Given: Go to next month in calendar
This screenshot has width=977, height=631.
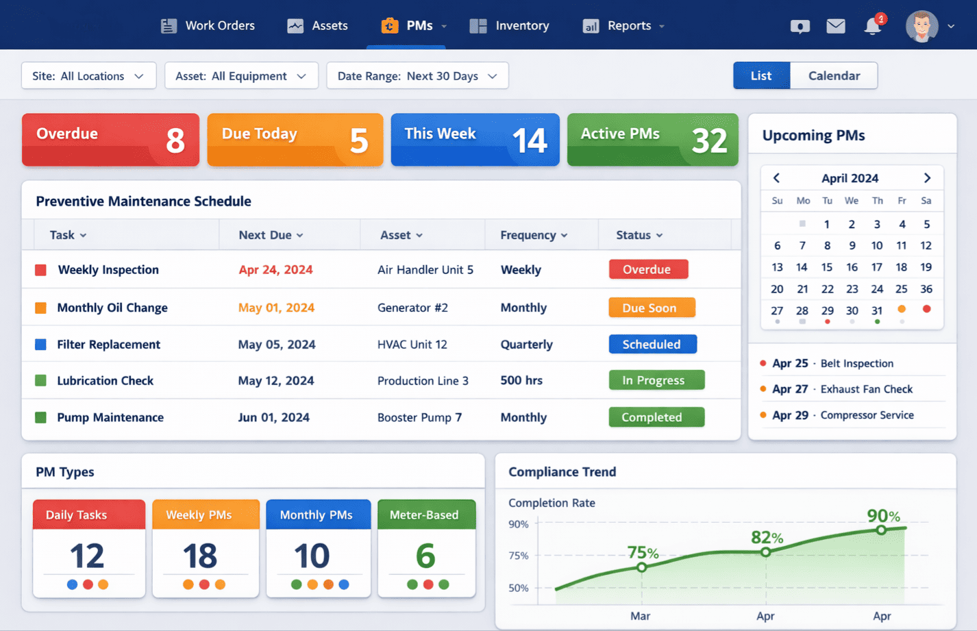Looking at the screenshot, I should tap(927, 178).
